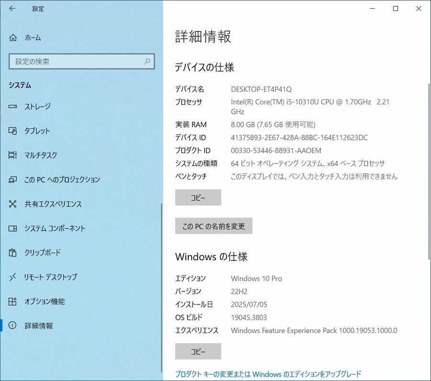This screenshot has height=381, width=431.
Task: Open product key change or edition upgrade link
Action: [268, 374]
